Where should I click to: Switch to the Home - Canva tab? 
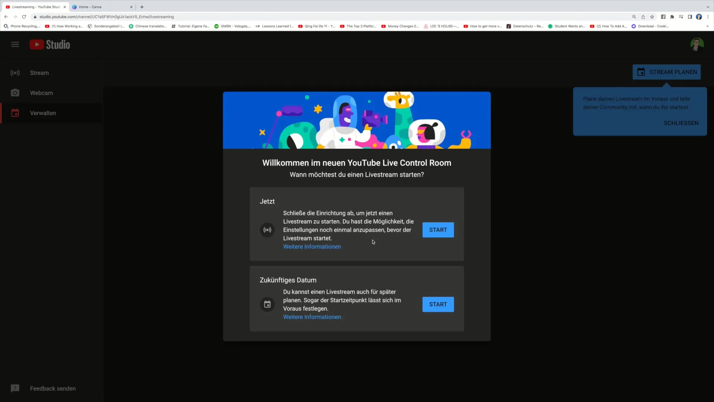click(90, 7)
